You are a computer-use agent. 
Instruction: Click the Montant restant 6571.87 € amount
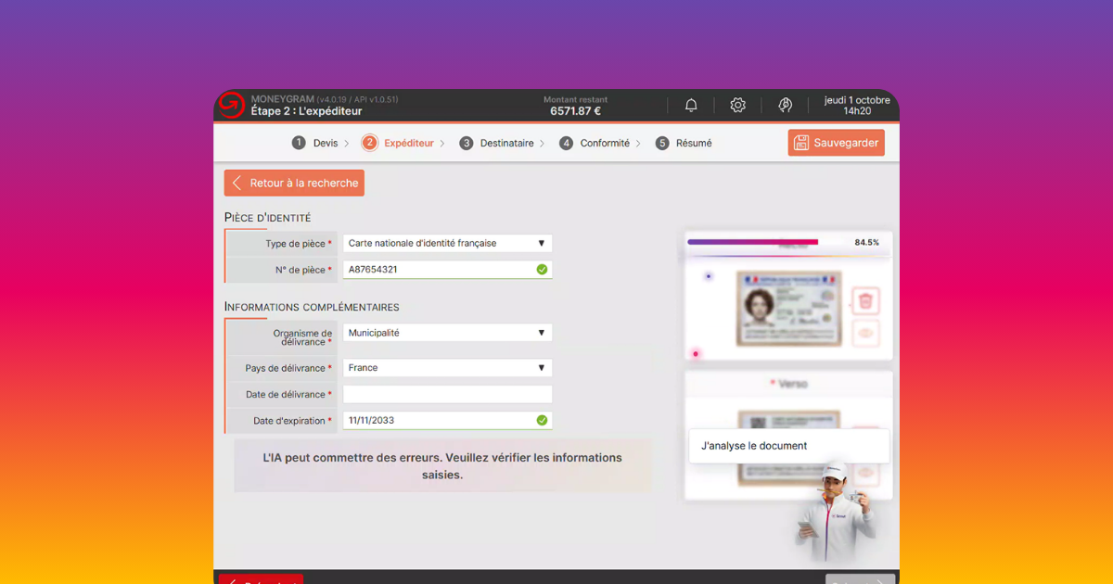coord(575,111)
